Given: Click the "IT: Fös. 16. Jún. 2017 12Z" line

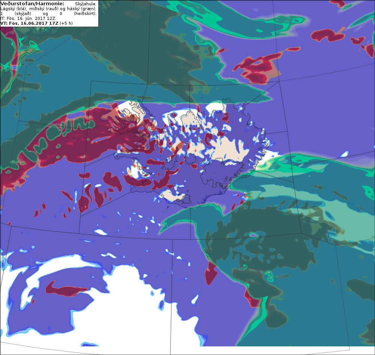Looking at the screenshot, I should 28,18.
